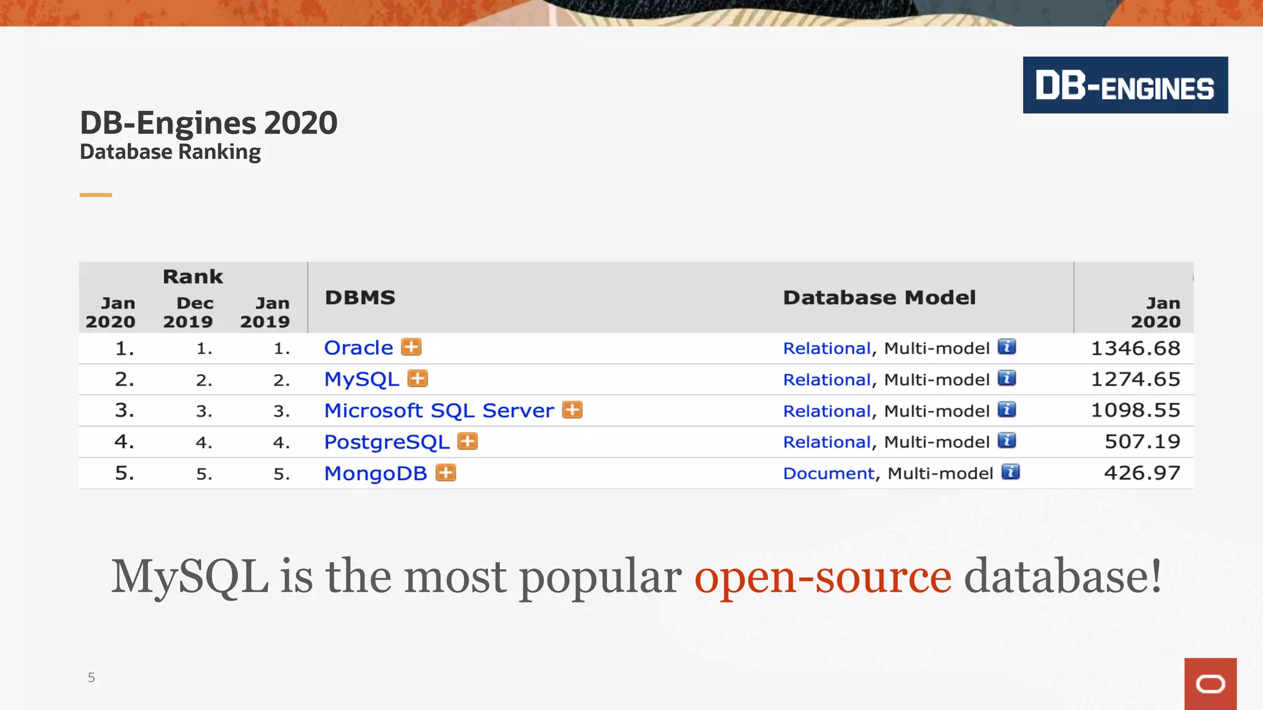Click the red Oracle logo icon
1263x710 pixels.
tap(1211, 684)
